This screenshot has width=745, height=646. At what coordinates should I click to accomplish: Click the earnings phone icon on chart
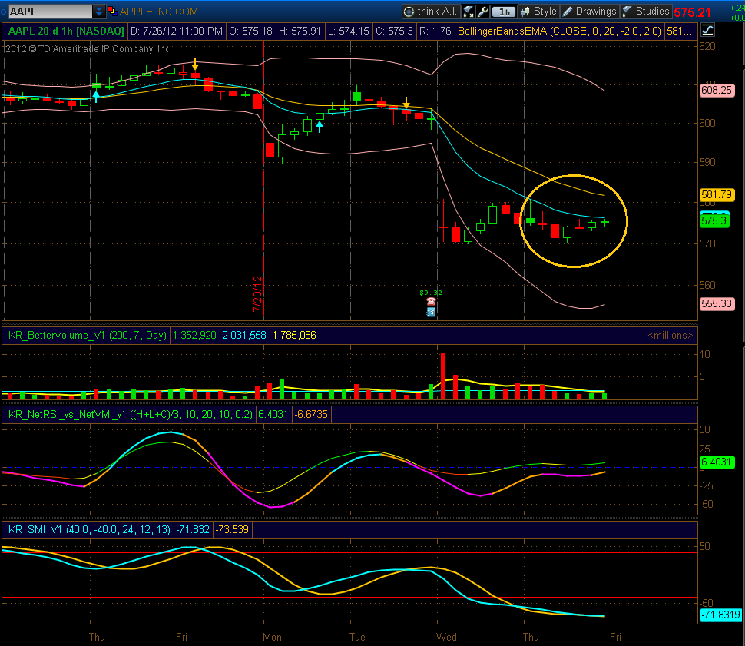pos(431,301)
